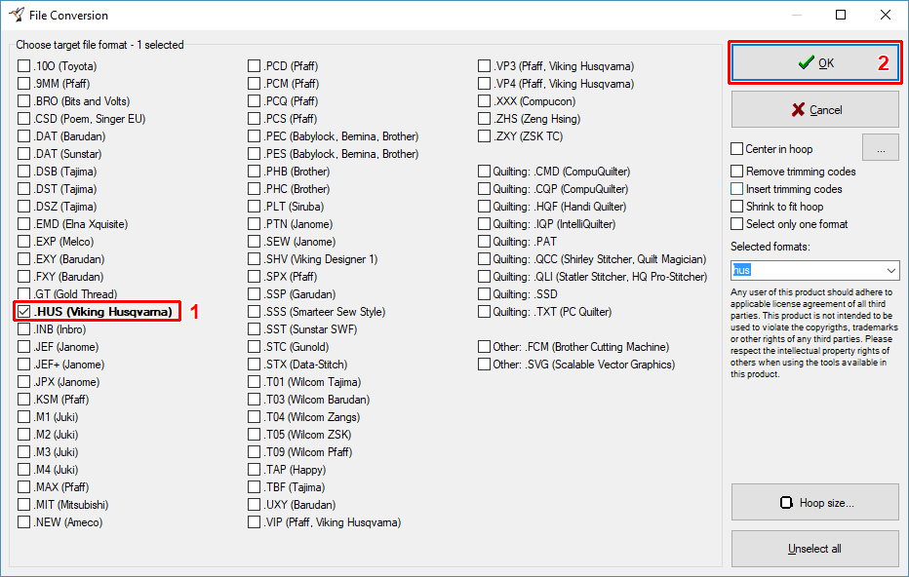Viewport: 909px width, 577px height.
Task: Select the .10O (Toyota) format checkbox
Action: [x=23, y=66]
